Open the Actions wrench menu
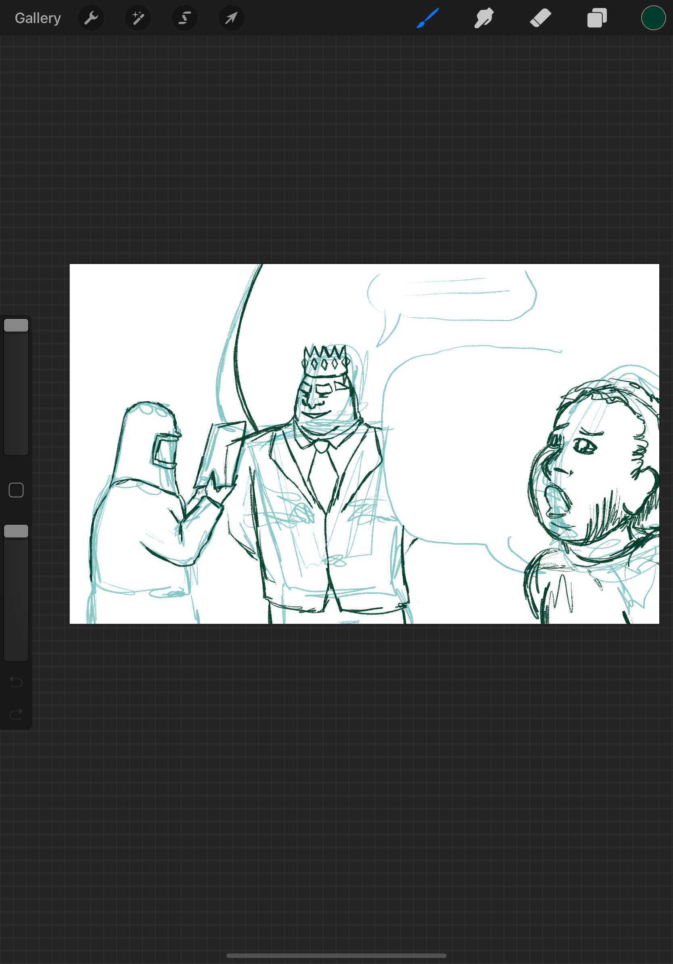This screenshot has height=964, width=673. click(91, 18)
